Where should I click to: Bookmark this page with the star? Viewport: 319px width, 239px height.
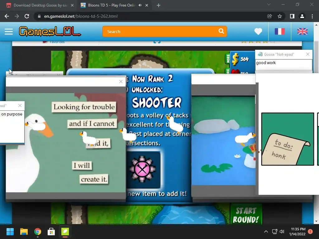(280, 16)
